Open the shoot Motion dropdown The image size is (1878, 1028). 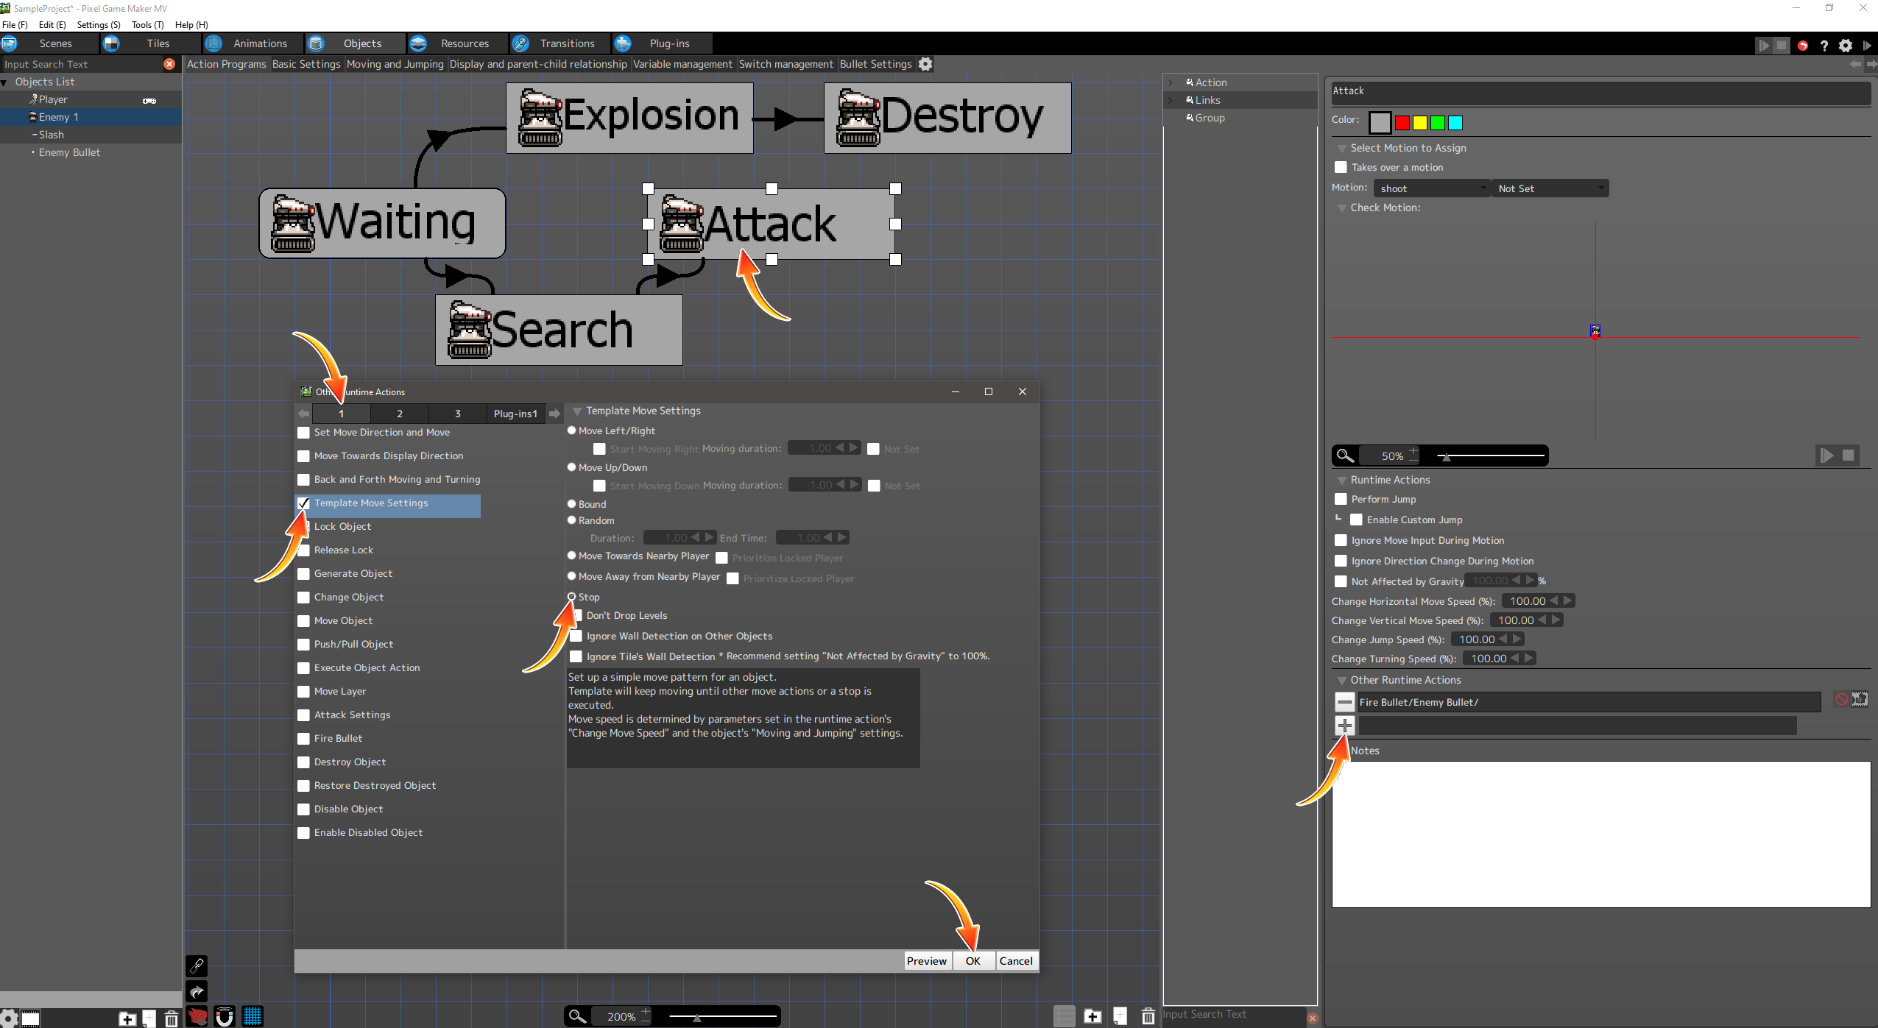coord(1431,188)
